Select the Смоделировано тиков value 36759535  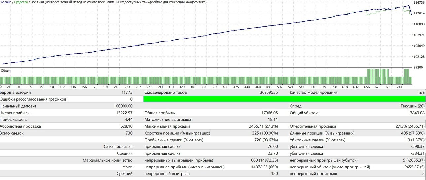269,92
